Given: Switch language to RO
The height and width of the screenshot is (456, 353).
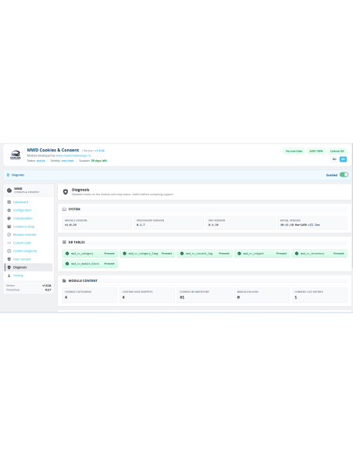Looking at the screenshot, I should point(334,159).
